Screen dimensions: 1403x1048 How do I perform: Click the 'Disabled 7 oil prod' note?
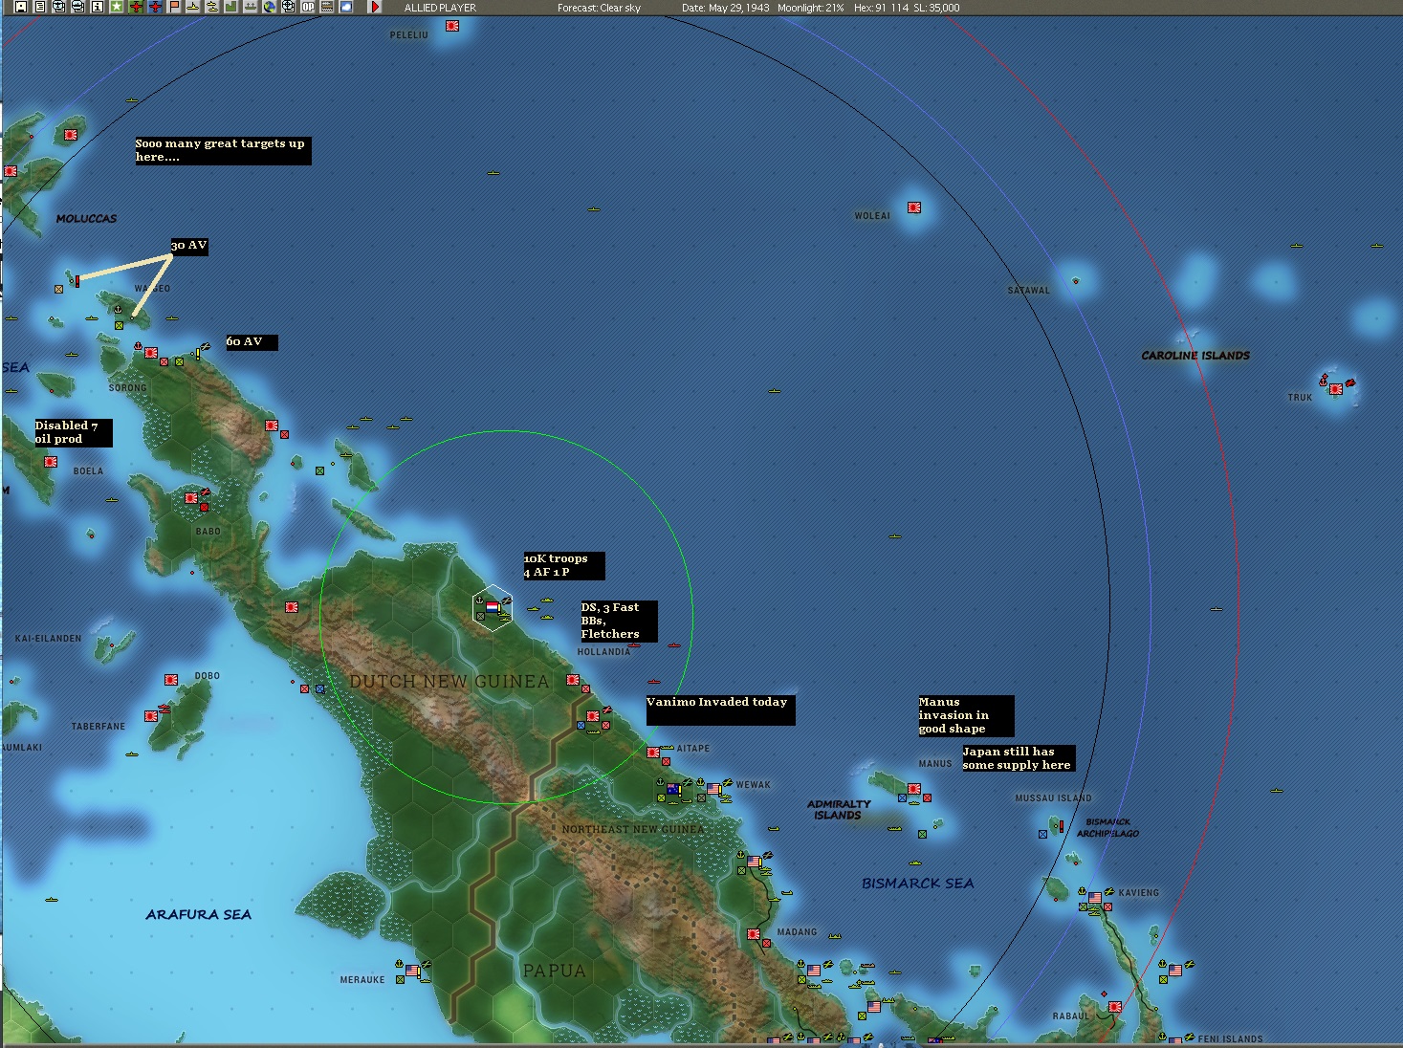(x=74, y=432)
